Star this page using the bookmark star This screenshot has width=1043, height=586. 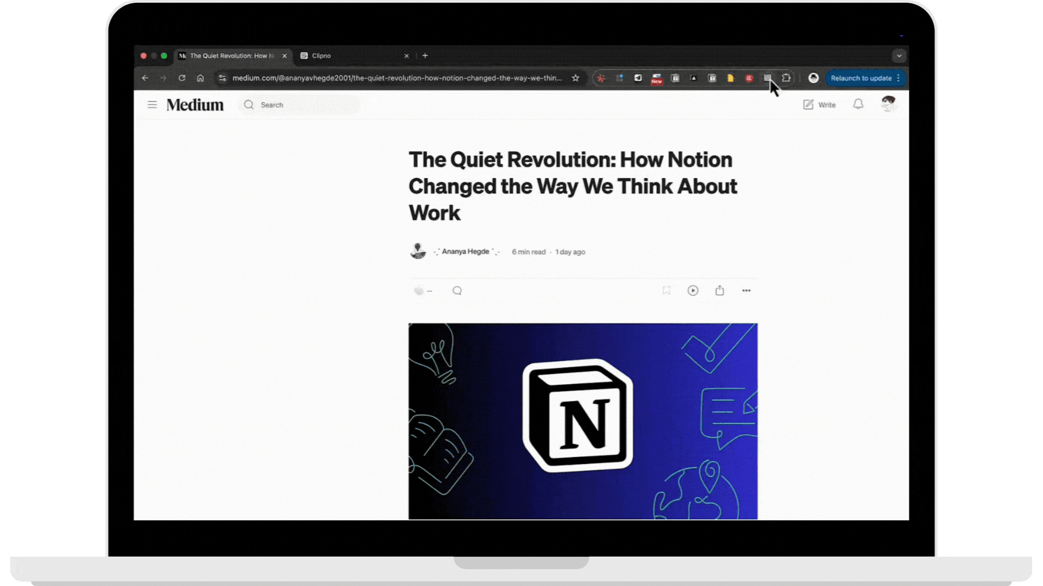pos(575,78)
